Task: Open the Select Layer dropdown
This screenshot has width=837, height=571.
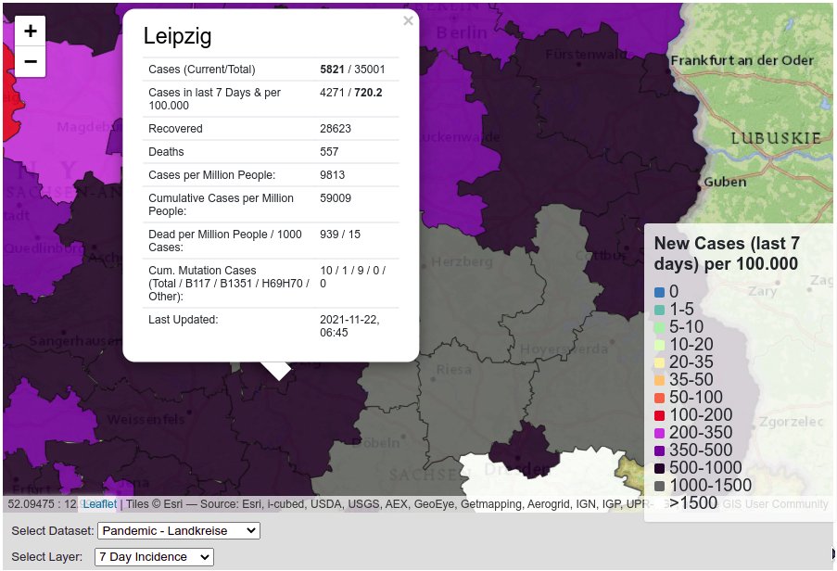Action: (x=154, y=556)
